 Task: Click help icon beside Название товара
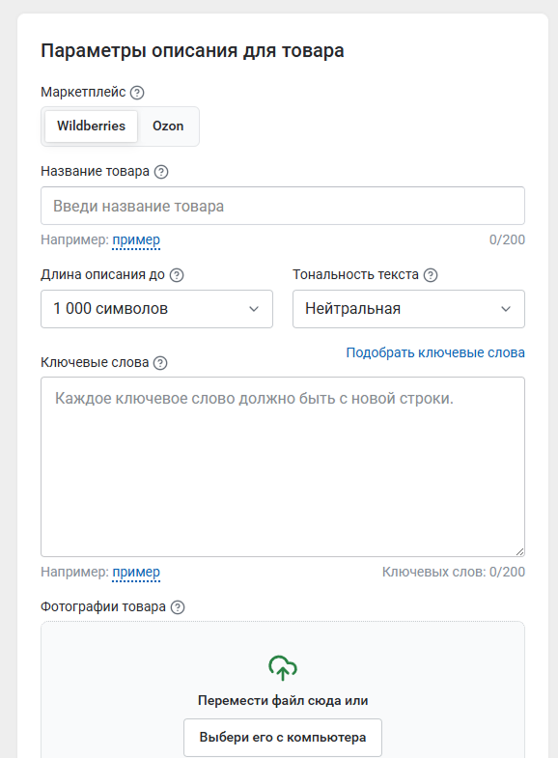pyautogui.click(x=161, y=172)
